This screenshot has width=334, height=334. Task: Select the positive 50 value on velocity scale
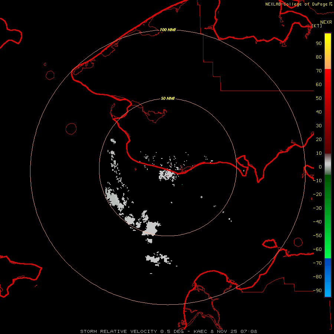[319, 98]
